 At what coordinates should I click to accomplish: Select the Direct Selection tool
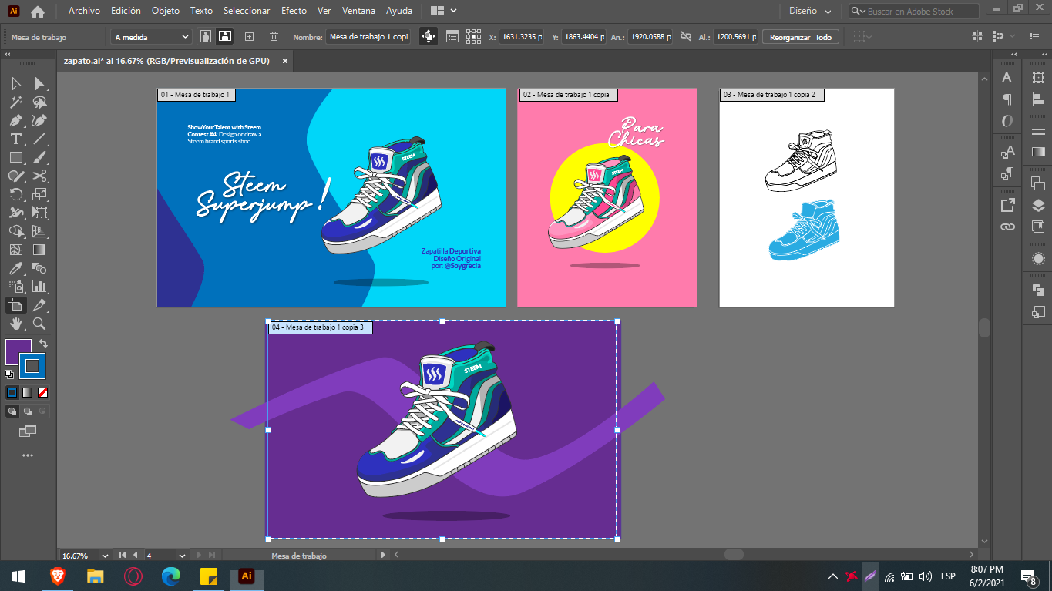(39, 83)
